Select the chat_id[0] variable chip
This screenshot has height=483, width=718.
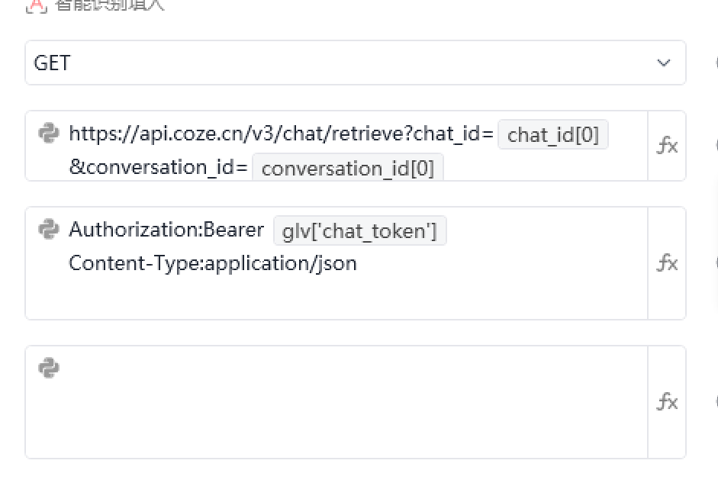pyautogui.click(x=552, y=134)
